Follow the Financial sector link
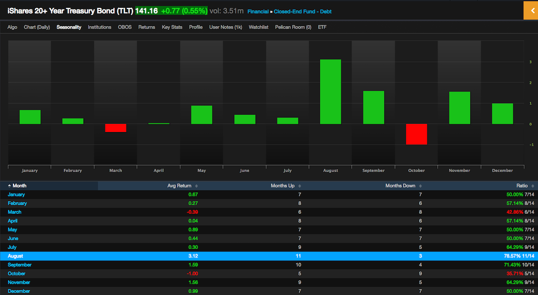The image size is (538, 295). pos(258,12)
